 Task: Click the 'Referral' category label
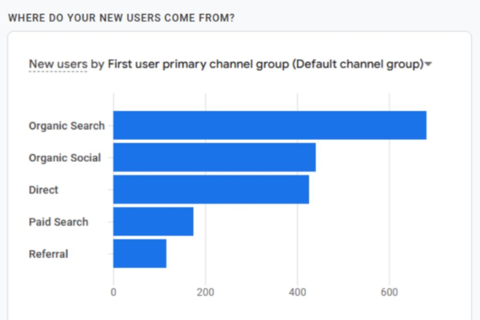tap(48, 254)
